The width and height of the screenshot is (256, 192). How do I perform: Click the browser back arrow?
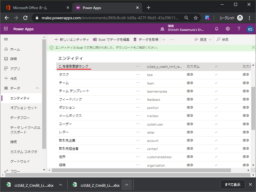click(x=7, y=18)
